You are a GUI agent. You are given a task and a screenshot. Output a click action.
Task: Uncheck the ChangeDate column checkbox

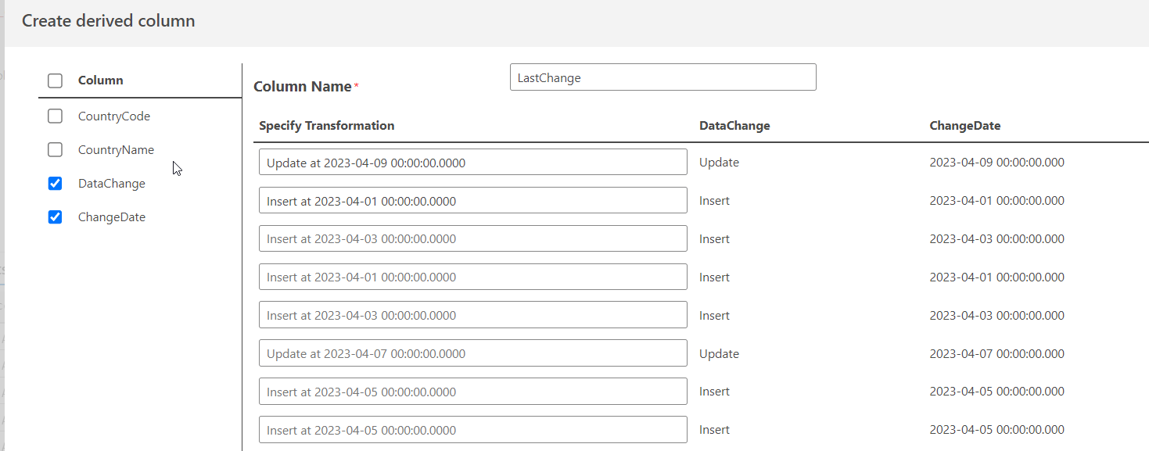click(55, 217)
